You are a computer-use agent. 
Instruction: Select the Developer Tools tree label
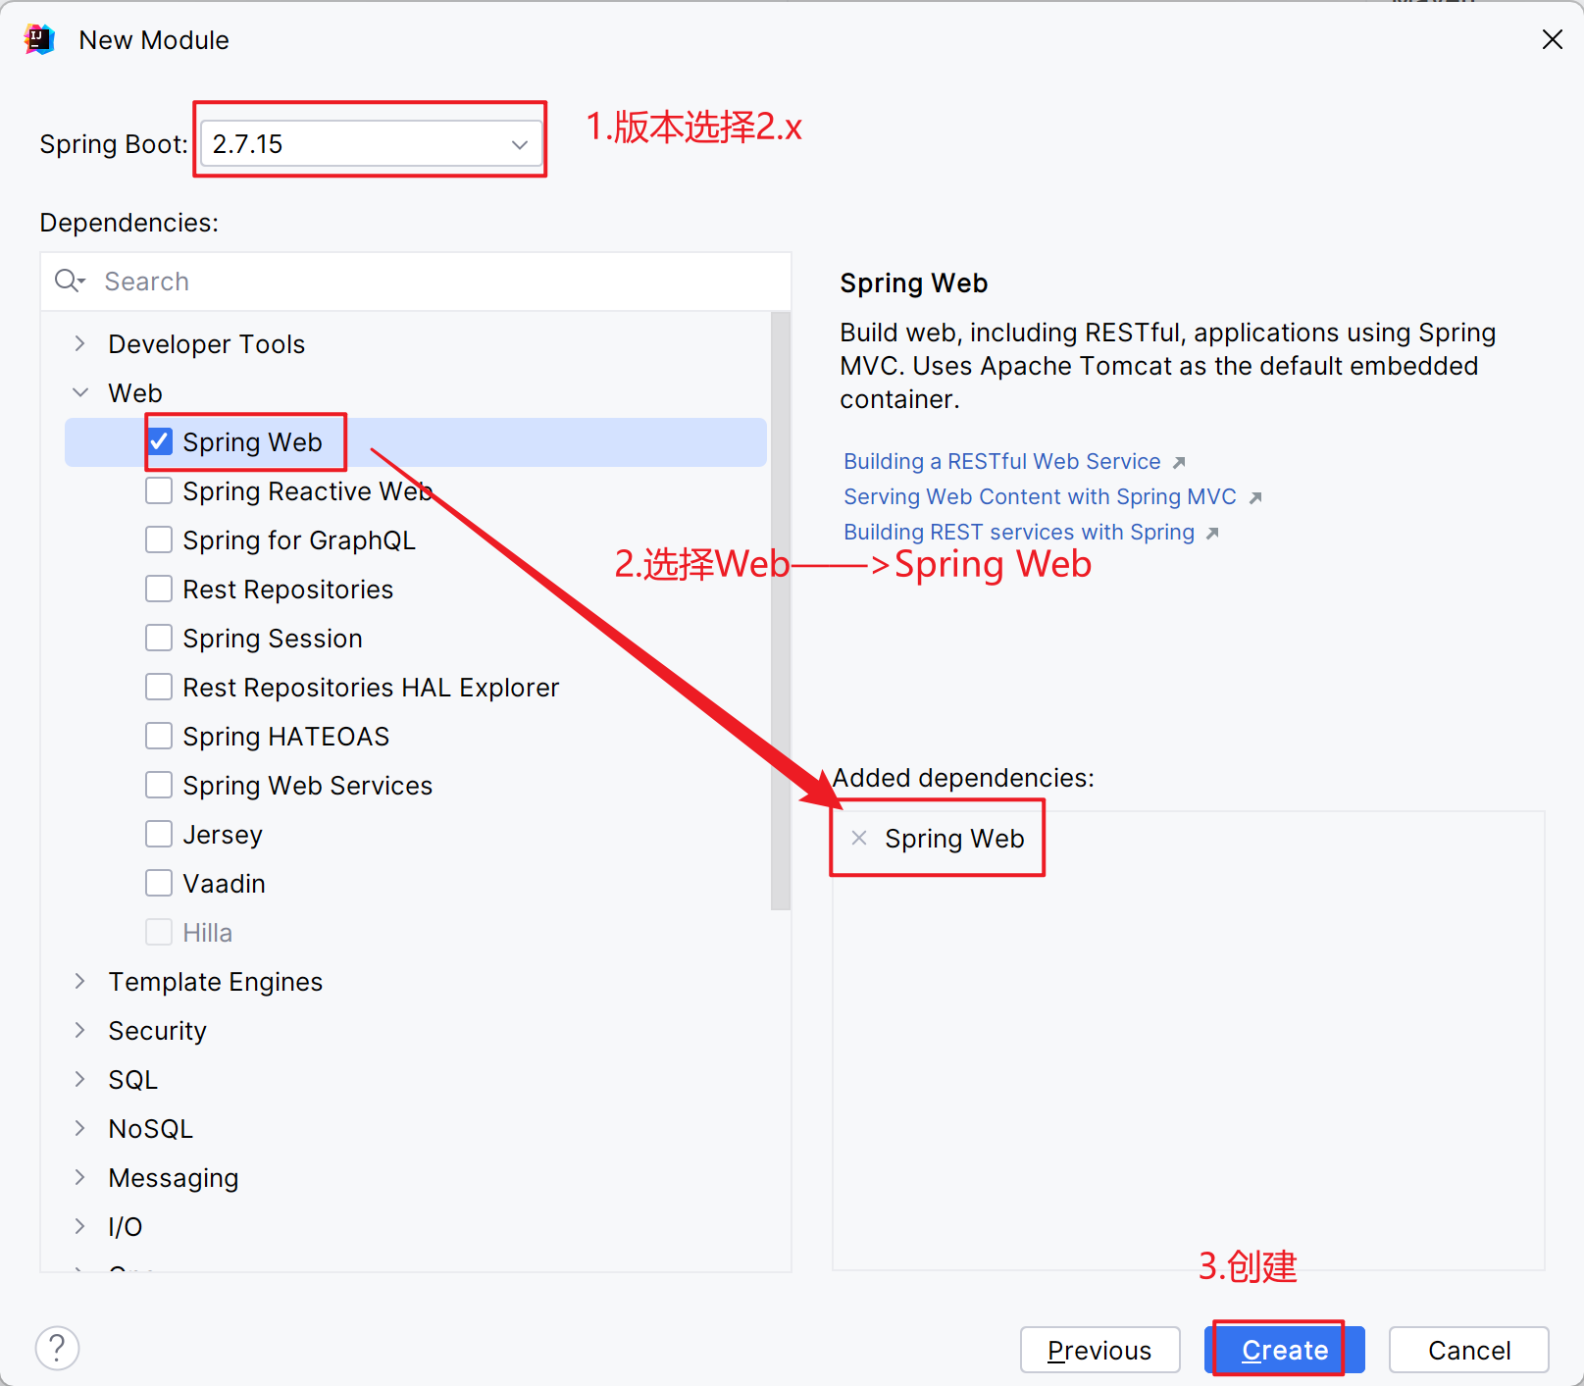(207, 344)
